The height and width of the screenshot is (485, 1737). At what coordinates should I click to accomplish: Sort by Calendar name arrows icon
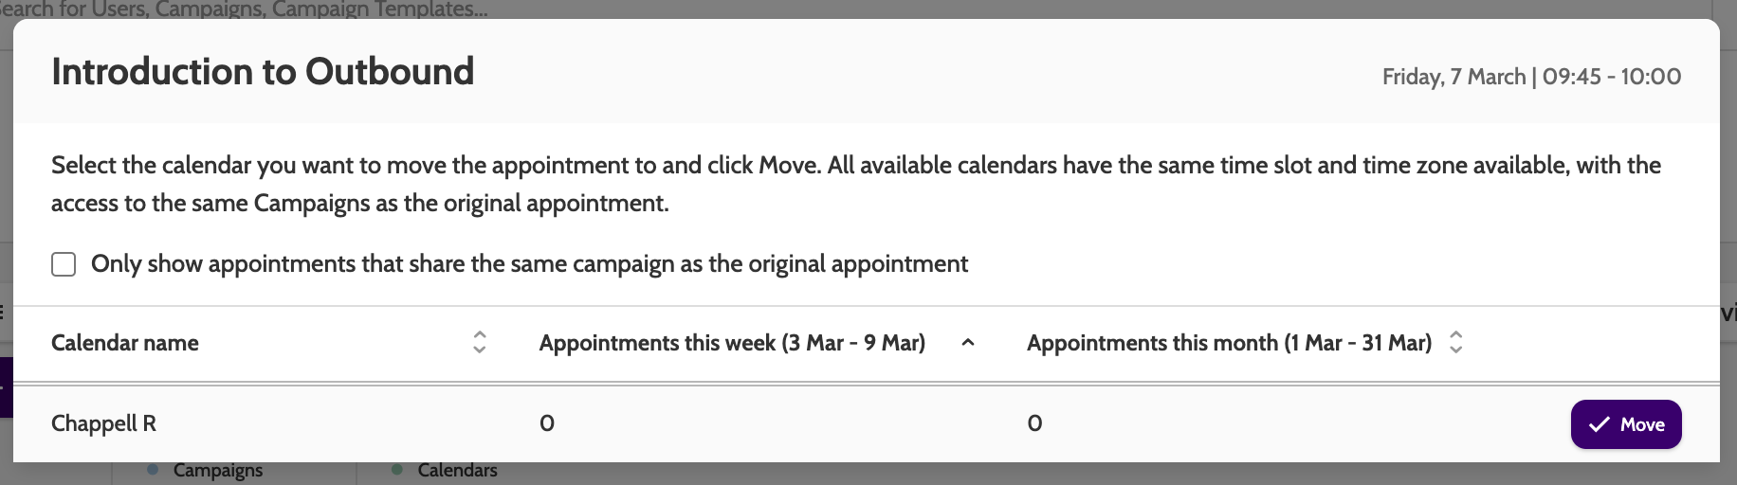click(480, 342)
